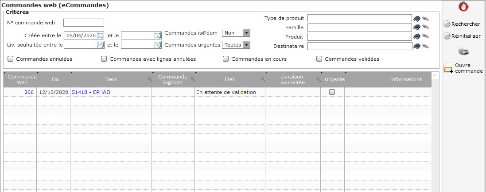Check Commandes en cours option
The height and width of the screenshot is (192, 486).
tap(226, 59)
